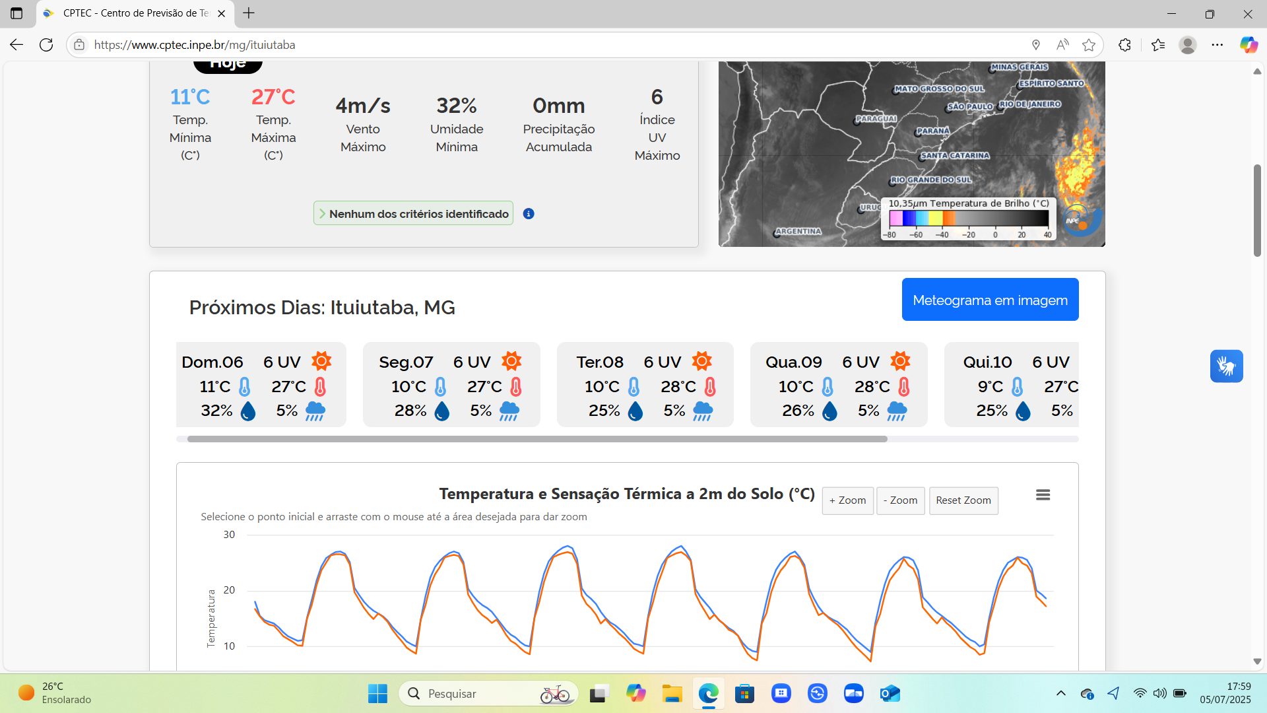Click the - Zoom chart button

coord(900,500)
